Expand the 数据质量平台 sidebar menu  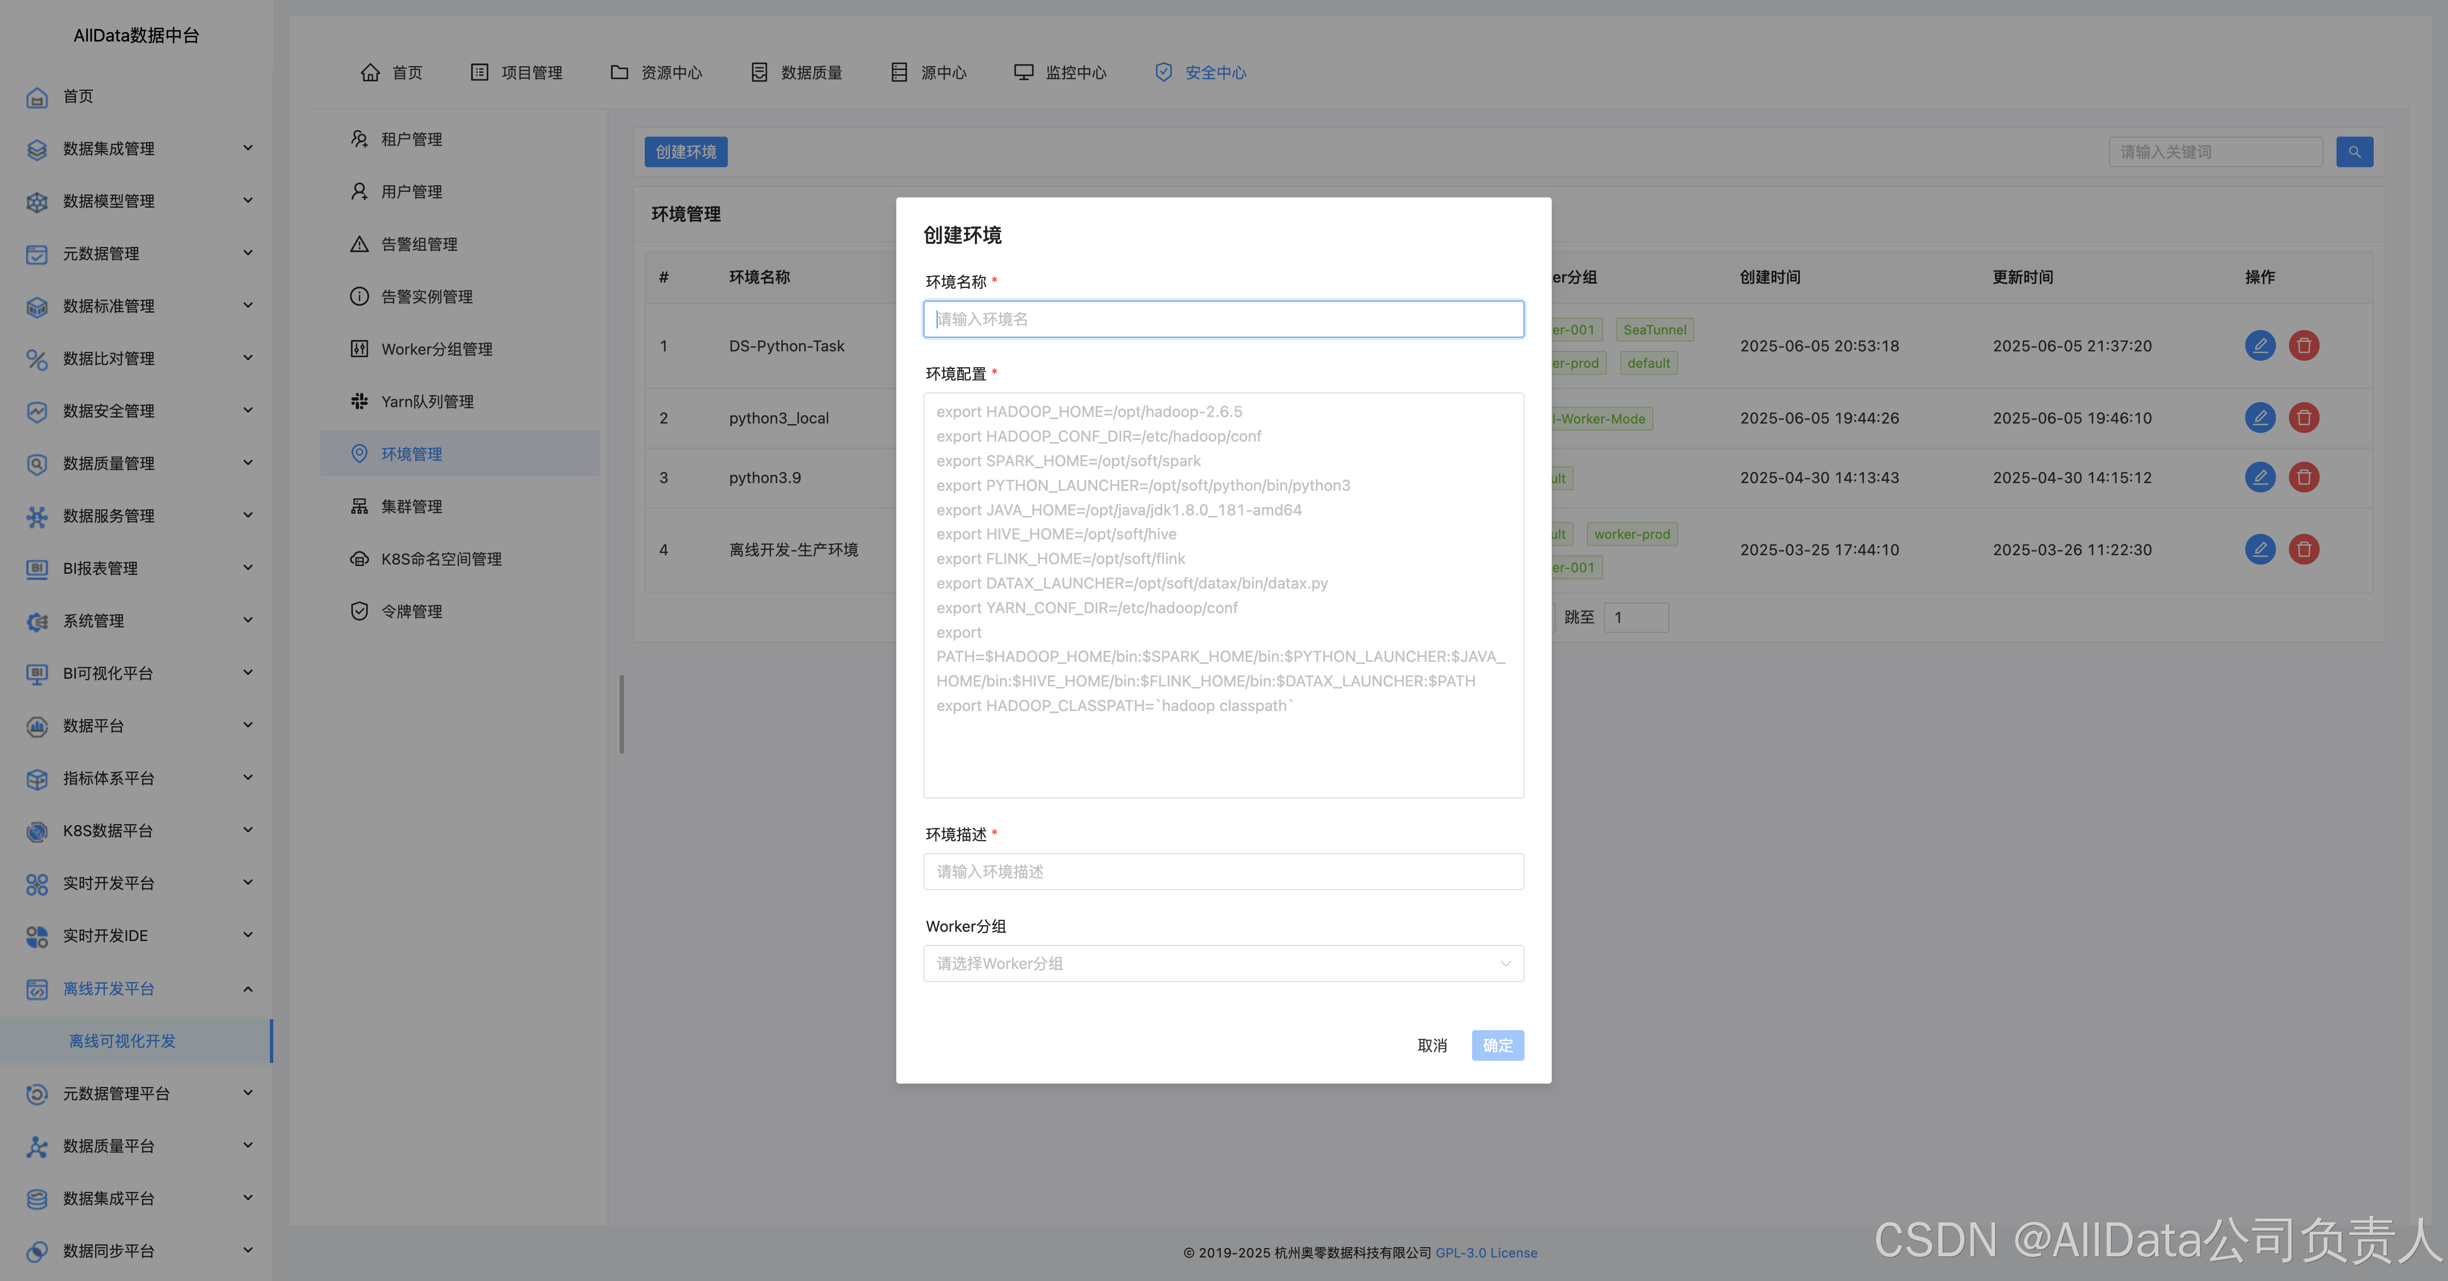248,1145
